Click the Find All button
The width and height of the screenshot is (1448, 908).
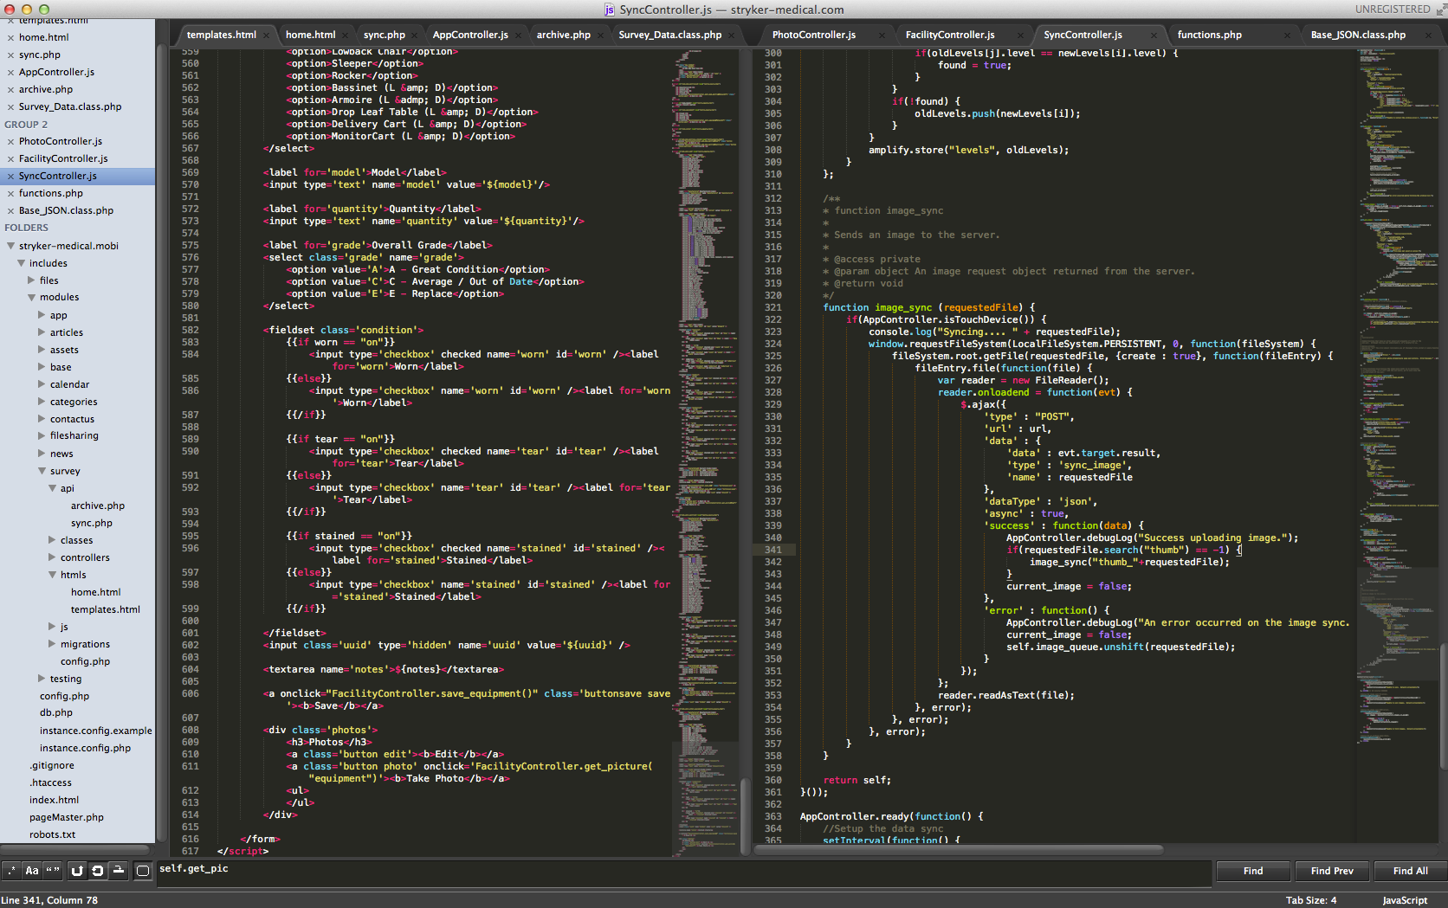click(x=1411, y=872)
